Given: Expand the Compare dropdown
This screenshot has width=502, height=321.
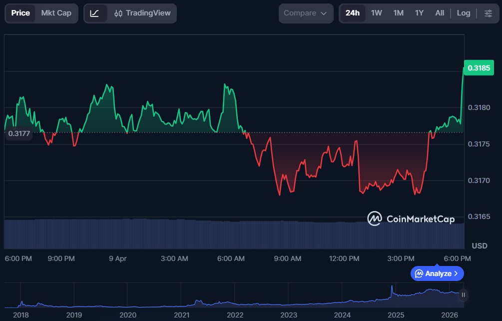Looking at the screenshot, I should click(x=305, y=13).
